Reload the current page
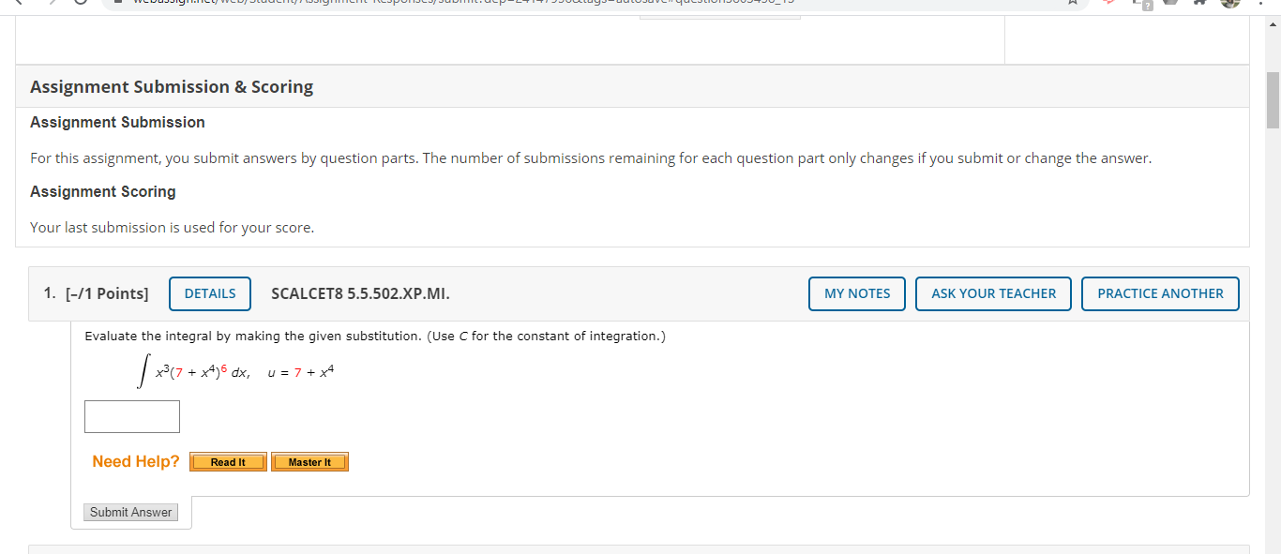 pyautogui.click(x=81, y=3)
